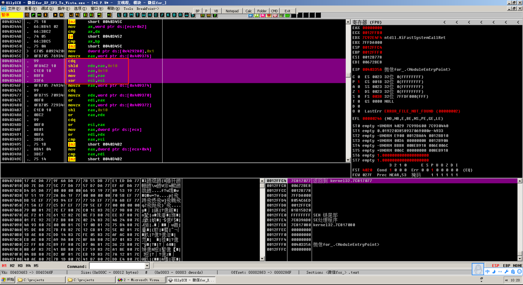Click the Execute Till Return icon
This screenshot has height=285, width=523.
coord(100,15)
